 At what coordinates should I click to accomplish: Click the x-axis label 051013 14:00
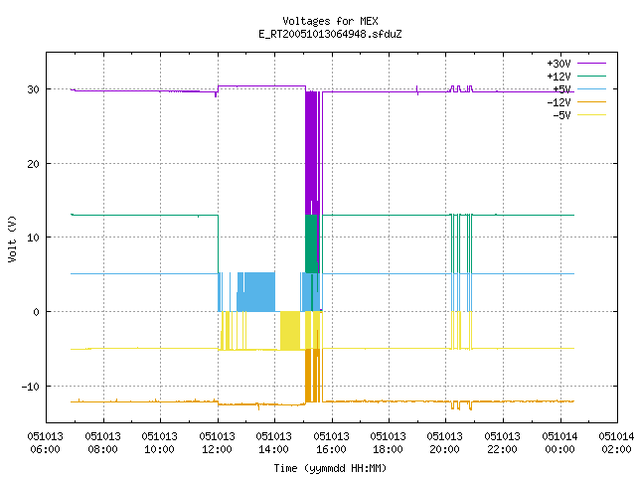274,443
